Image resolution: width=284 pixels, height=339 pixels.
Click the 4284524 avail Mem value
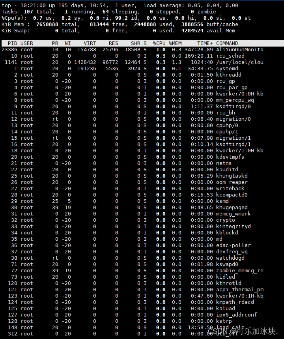click(x=192, y=30)
